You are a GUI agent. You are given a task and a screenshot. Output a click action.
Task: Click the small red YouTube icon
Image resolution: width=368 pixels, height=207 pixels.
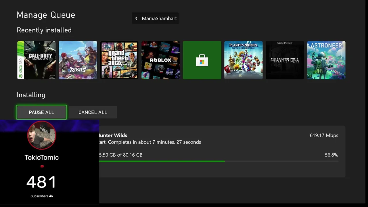42,166
